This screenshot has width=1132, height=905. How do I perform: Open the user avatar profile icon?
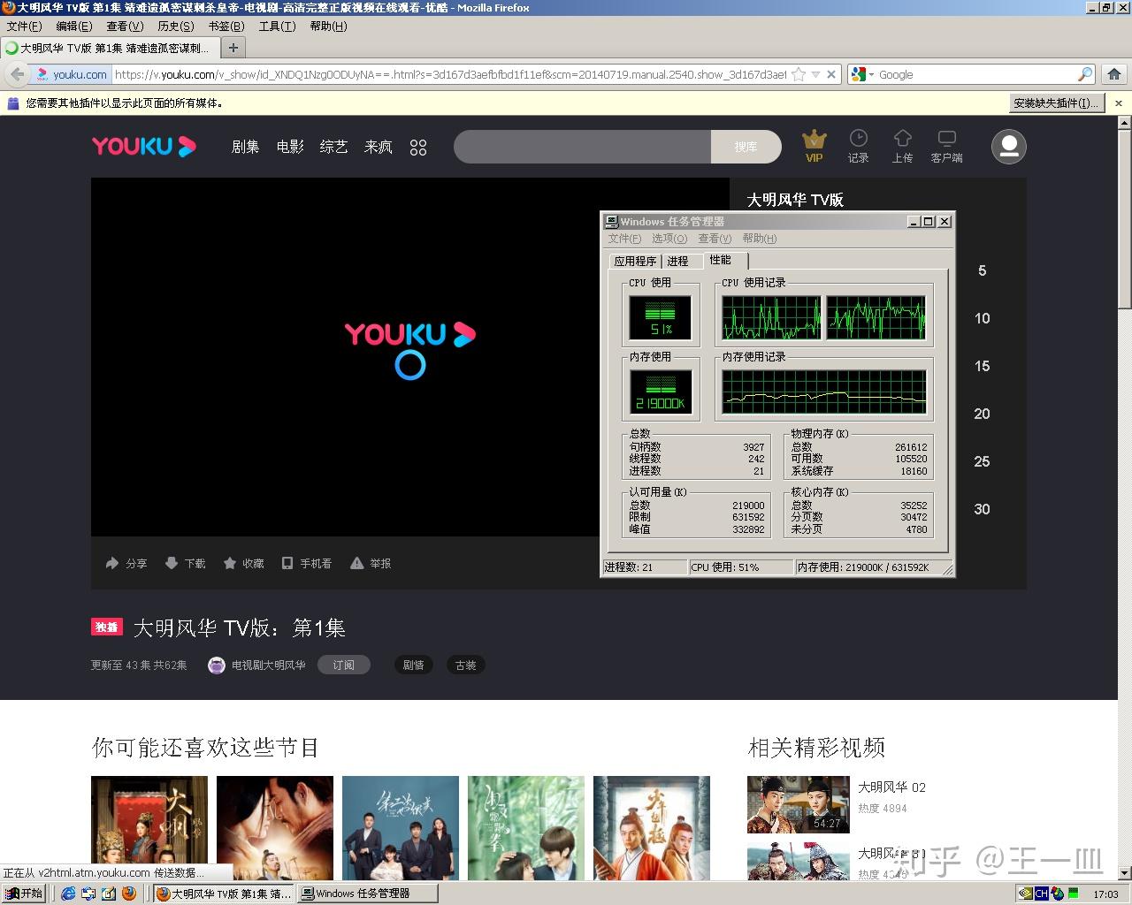[x=1009, y=147]
